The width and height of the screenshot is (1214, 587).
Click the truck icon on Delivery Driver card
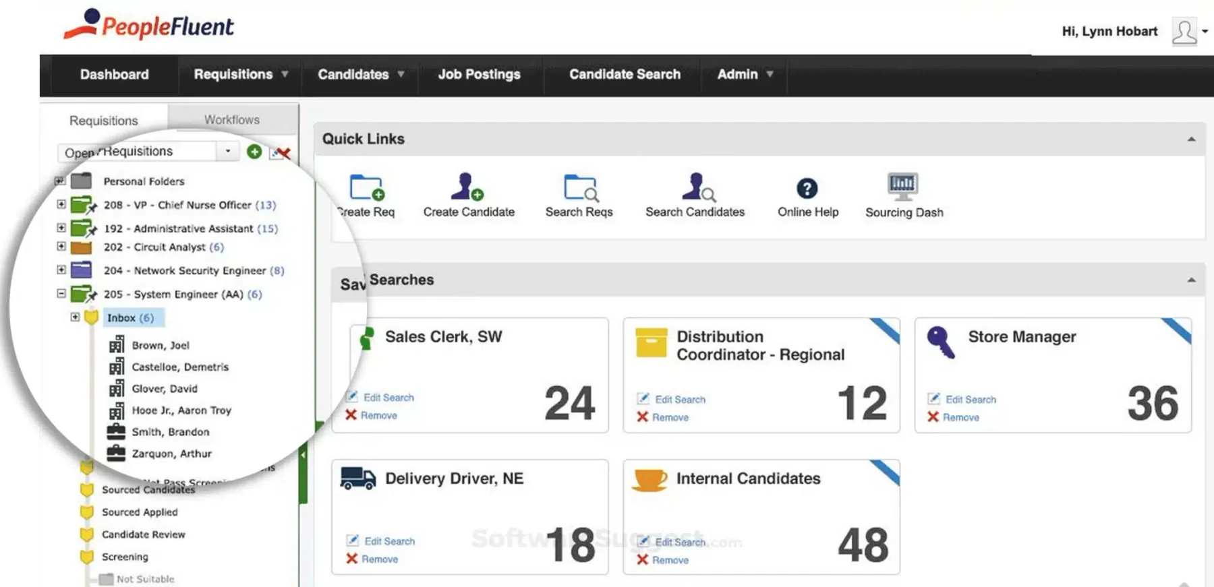[x=358, y=478]
